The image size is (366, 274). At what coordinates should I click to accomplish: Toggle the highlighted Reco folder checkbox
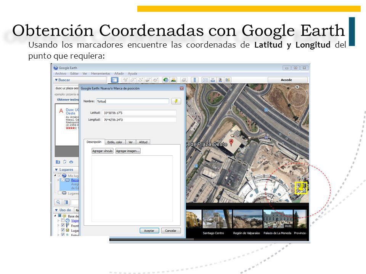(63, 180)
